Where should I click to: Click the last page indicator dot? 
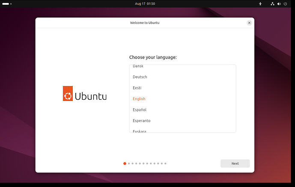pyautogui.click(x=165, y=163)
